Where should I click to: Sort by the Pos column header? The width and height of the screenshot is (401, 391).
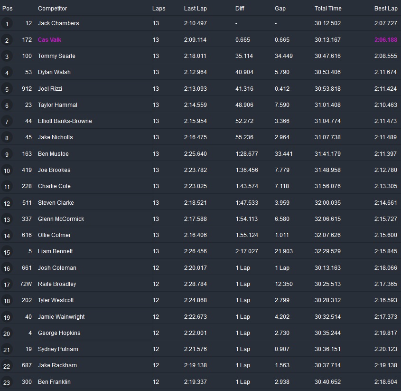pos(8,8)
